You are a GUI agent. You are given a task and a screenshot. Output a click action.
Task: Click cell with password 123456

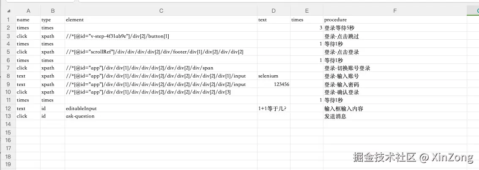coord(274,84)
